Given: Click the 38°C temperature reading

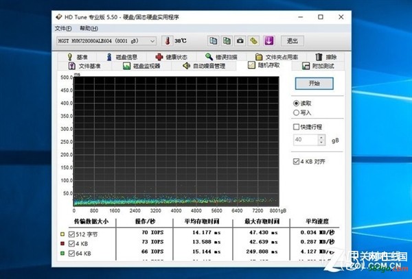Looking at the screenshot, I should [181, 41].
